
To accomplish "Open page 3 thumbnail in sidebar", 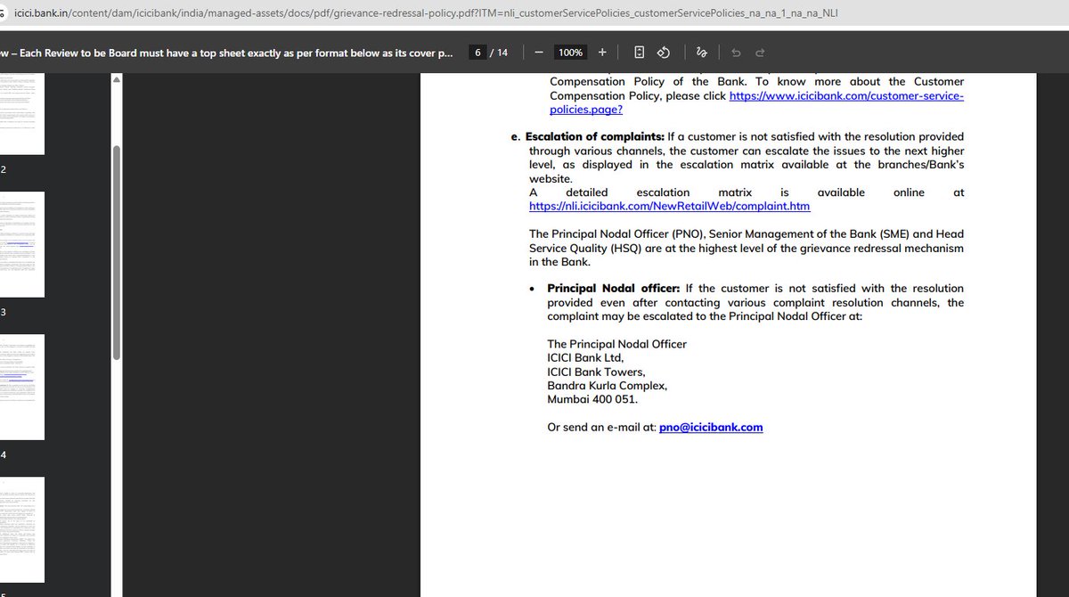I will point(21,244).
